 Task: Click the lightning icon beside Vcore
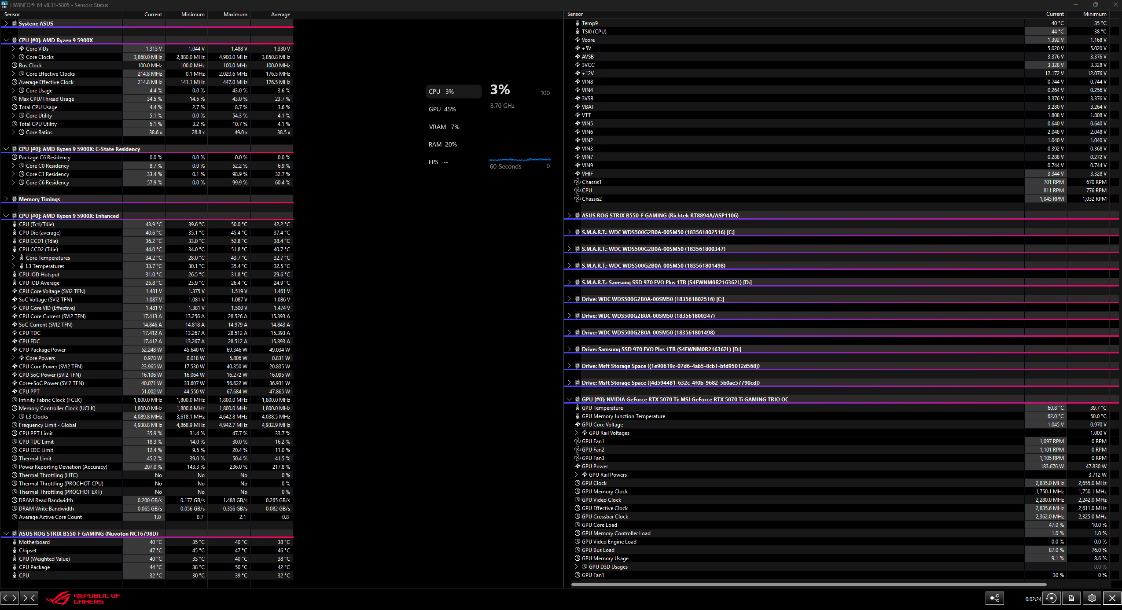[578, 40]
